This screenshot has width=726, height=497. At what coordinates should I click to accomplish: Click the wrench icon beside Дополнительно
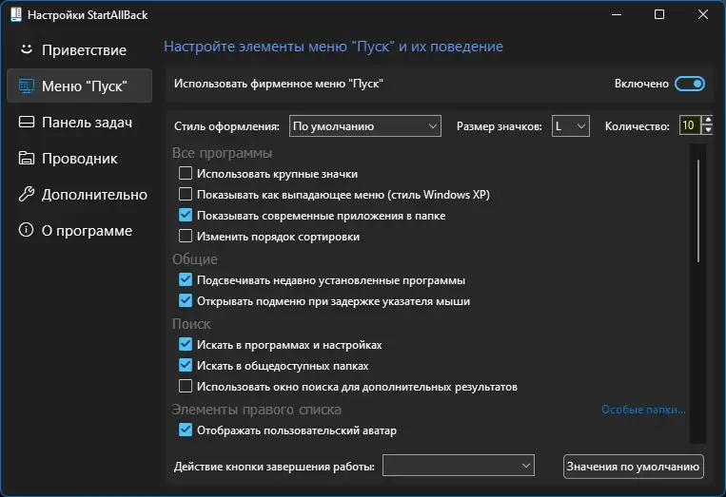coord(27,194)
